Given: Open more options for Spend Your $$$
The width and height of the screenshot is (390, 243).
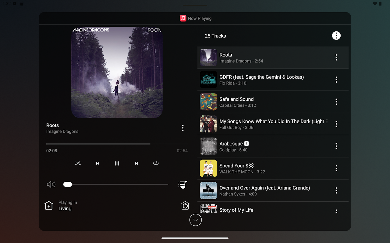Looking at the screenshot, I should tap(336, 168).
